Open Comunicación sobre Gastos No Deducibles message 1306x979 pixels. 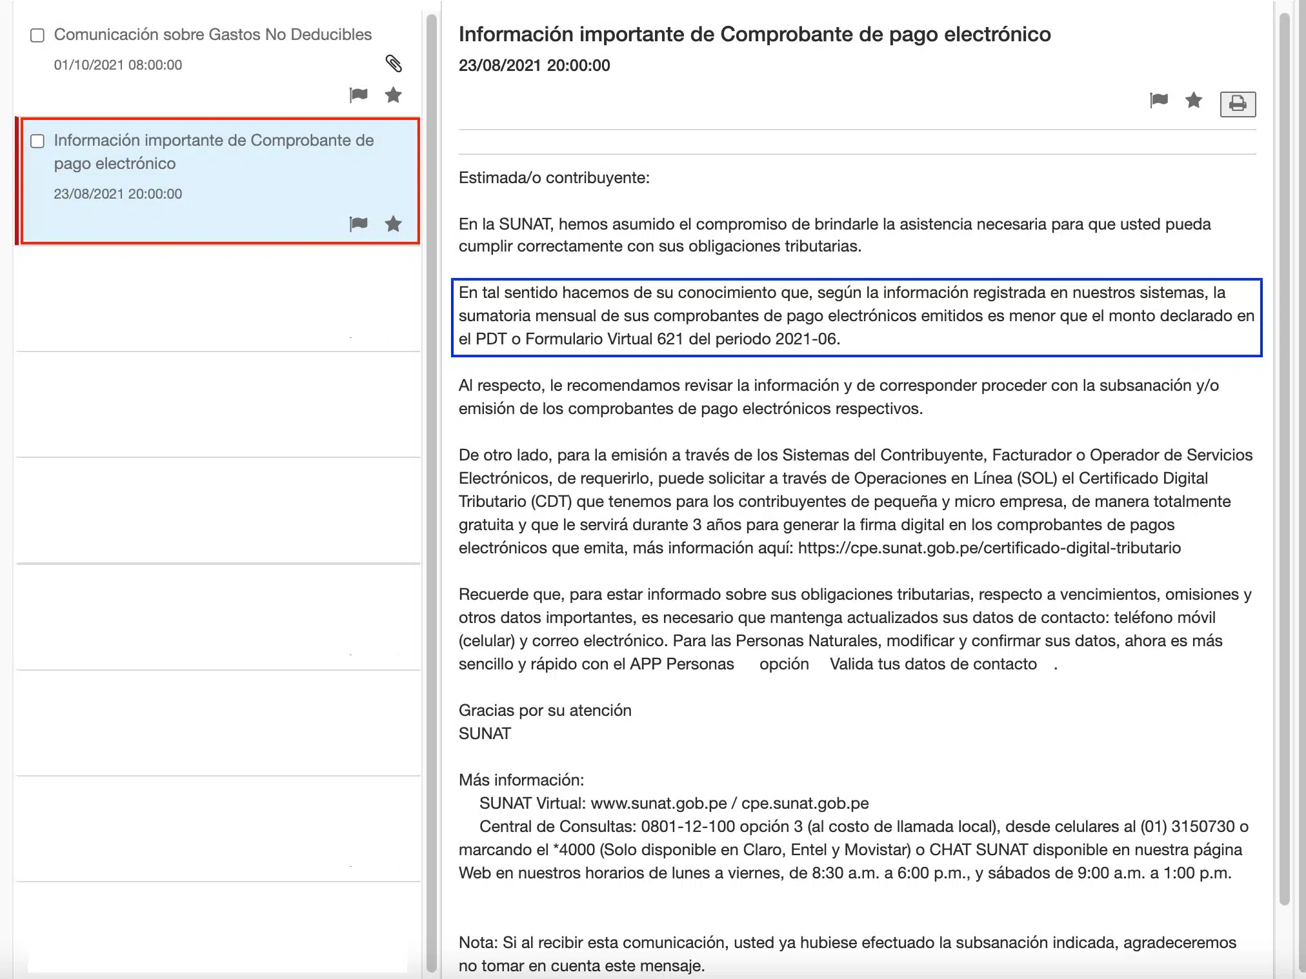tap(213, 34)
